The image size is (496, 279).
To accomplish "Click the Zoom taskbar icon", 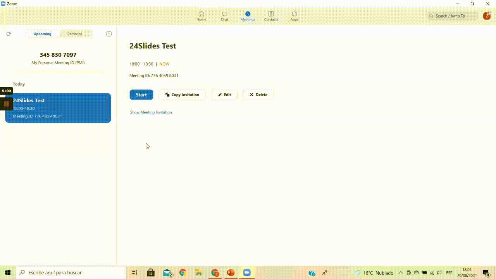I will tap(247, 272).
